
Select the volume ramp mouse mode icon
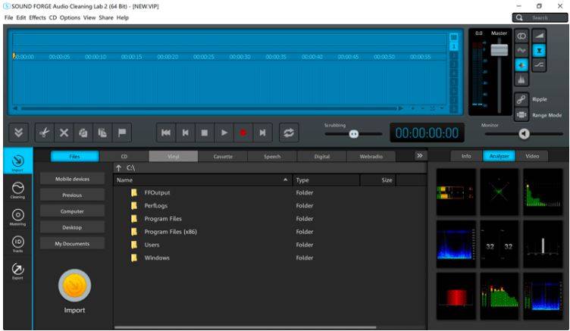[x=539, y=36]
